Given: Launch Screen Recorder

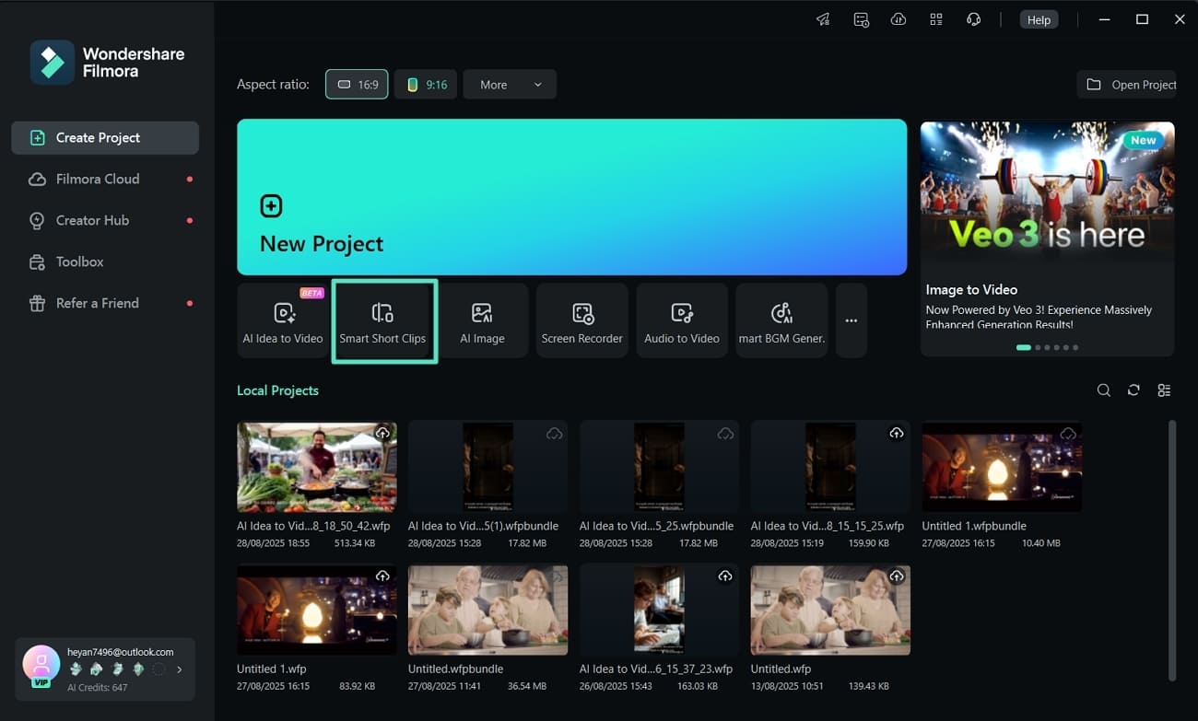Looking at the screenshot, I should click(581, 320).
